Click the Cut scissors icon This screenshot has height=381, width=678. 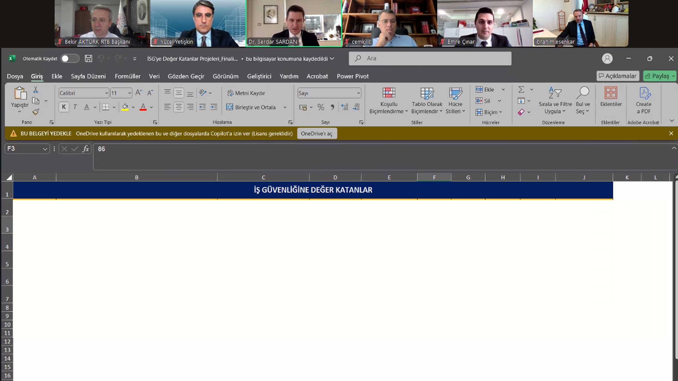(x=36, y=90)
